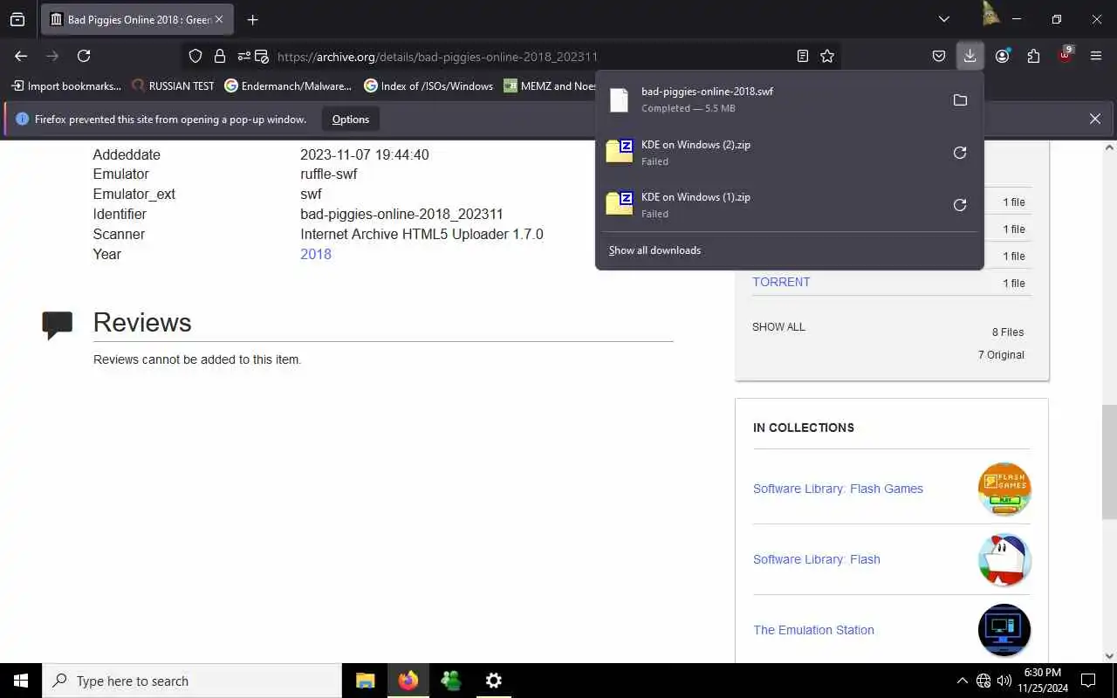This screenshot has height=698, width=1117.
Task: Click the Downloads toolbar button
Action: click(x=970, y=56)
